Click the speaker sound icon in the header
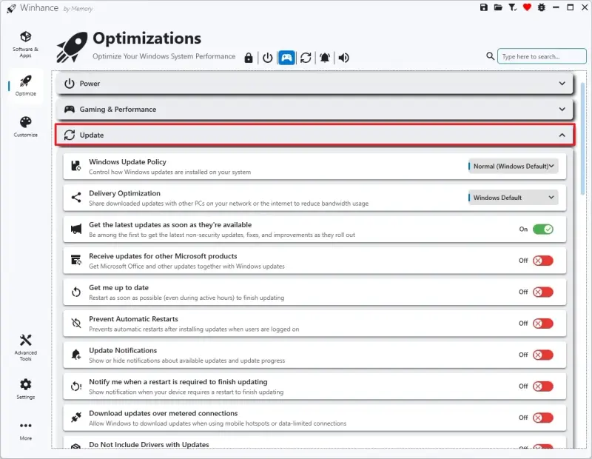The image size is (592, 459). [344, 58]
